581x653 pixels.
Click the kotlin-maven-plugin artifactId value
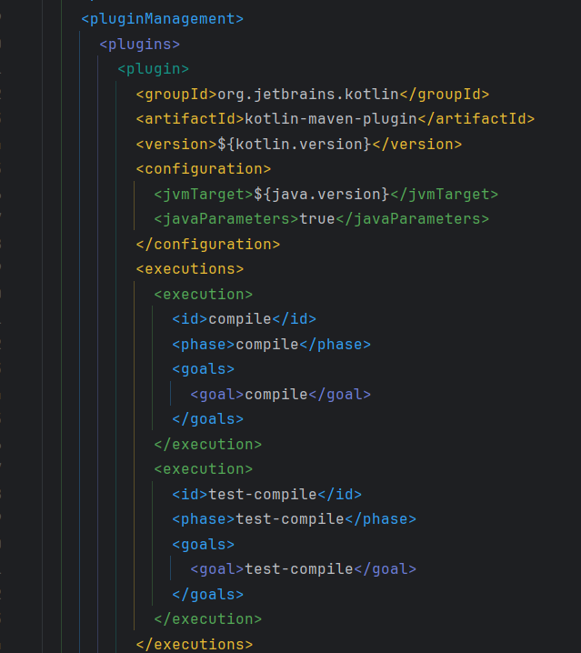tap(331, 119)
